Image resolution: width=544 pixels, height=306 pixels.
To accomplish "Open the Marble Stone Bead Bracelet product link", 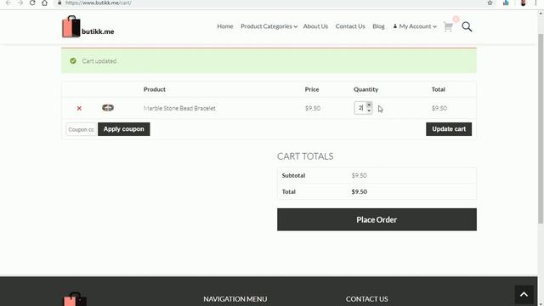I will pos(179,108).
